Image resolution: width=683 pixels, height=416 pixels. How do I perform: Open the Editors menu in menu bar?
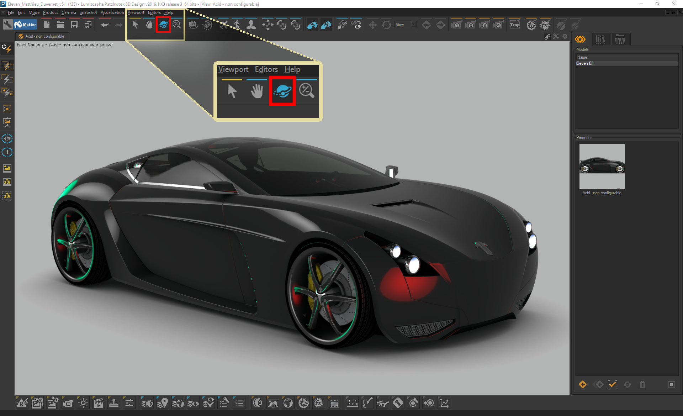[x=154, y=12]
